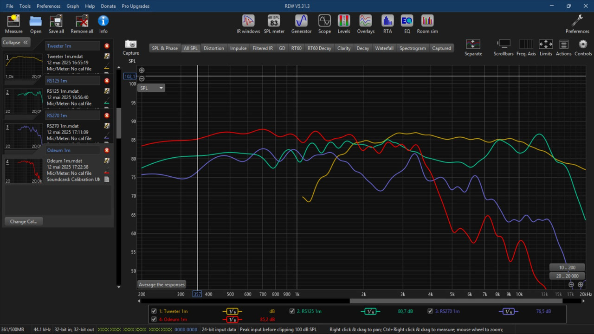Click the vertical zoom in magnifier above SPL axis
This screenshot has width=594, height=334.
coord(142,71)
